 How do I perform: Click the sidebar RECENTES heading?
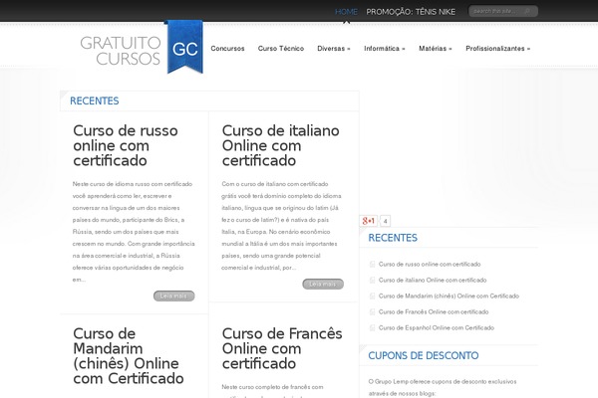pyautogui.click(x=393, y=238)
